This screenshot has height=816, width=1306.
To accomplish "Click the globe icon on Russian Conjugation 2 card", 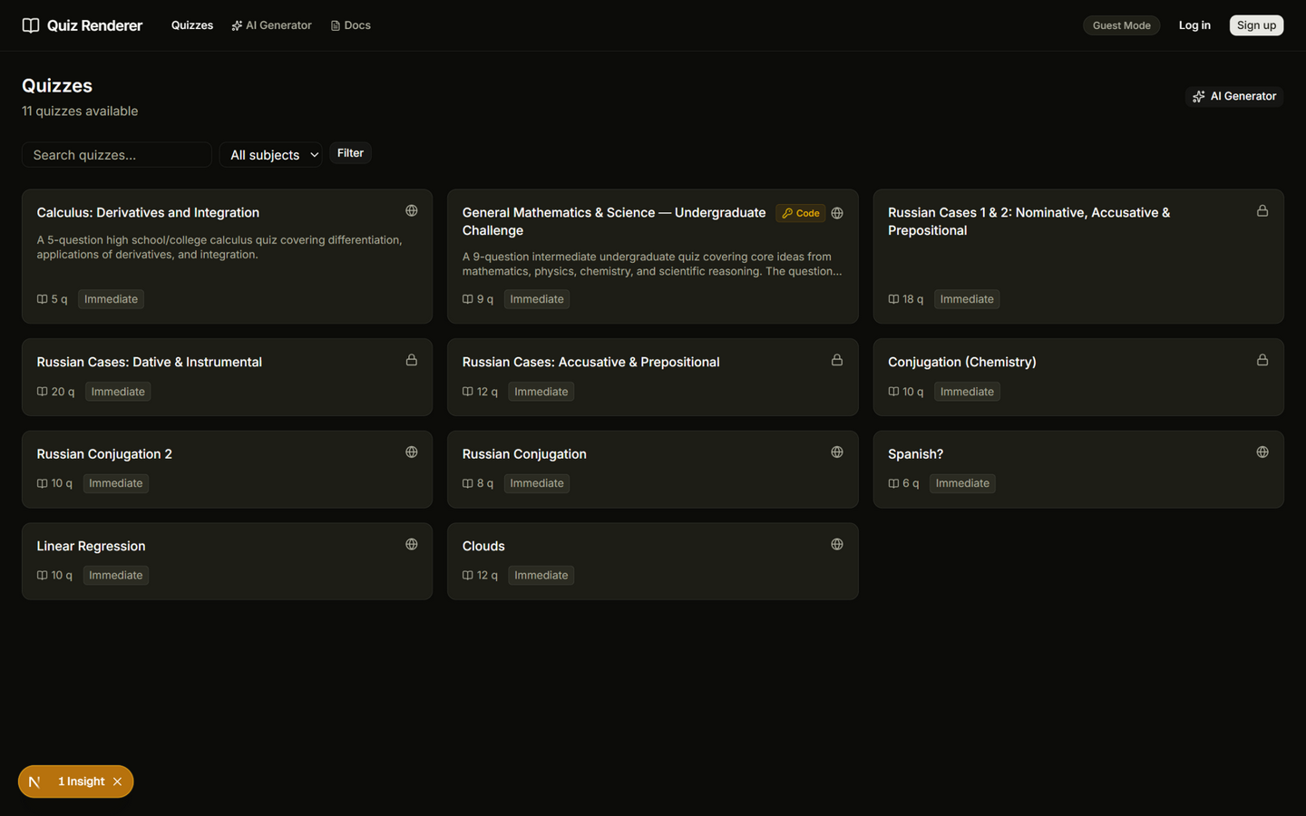I will pos(412,452).
